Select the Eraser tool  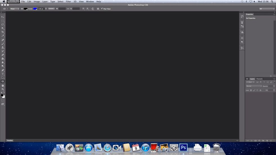pos(3,55)
